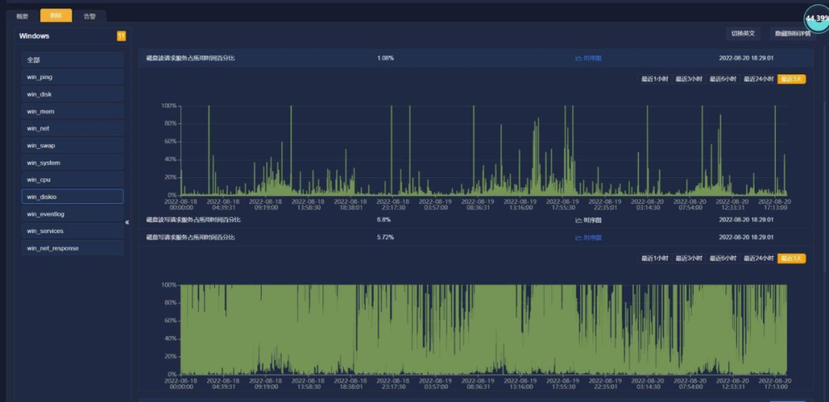Select 最近24小时 above the lower chart
The width and height of the screenshot is (829, 402).
(758, 259)
